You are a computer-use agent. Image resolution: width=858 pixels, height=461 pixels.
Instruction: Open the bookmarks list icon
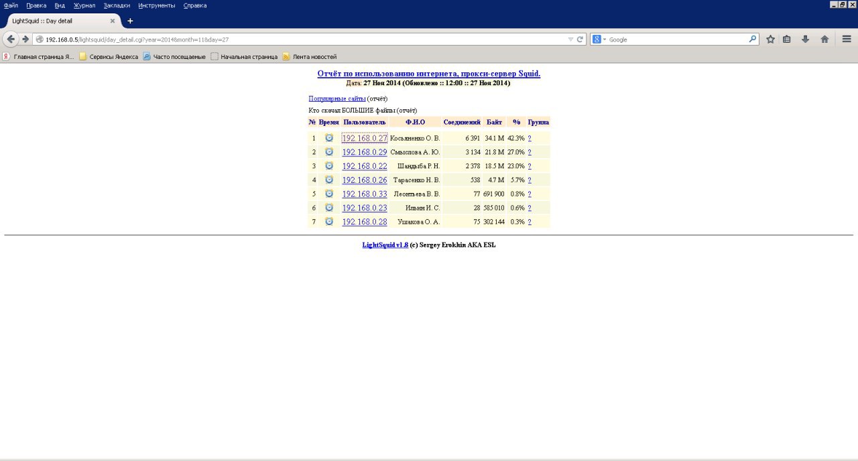(787, 40)
